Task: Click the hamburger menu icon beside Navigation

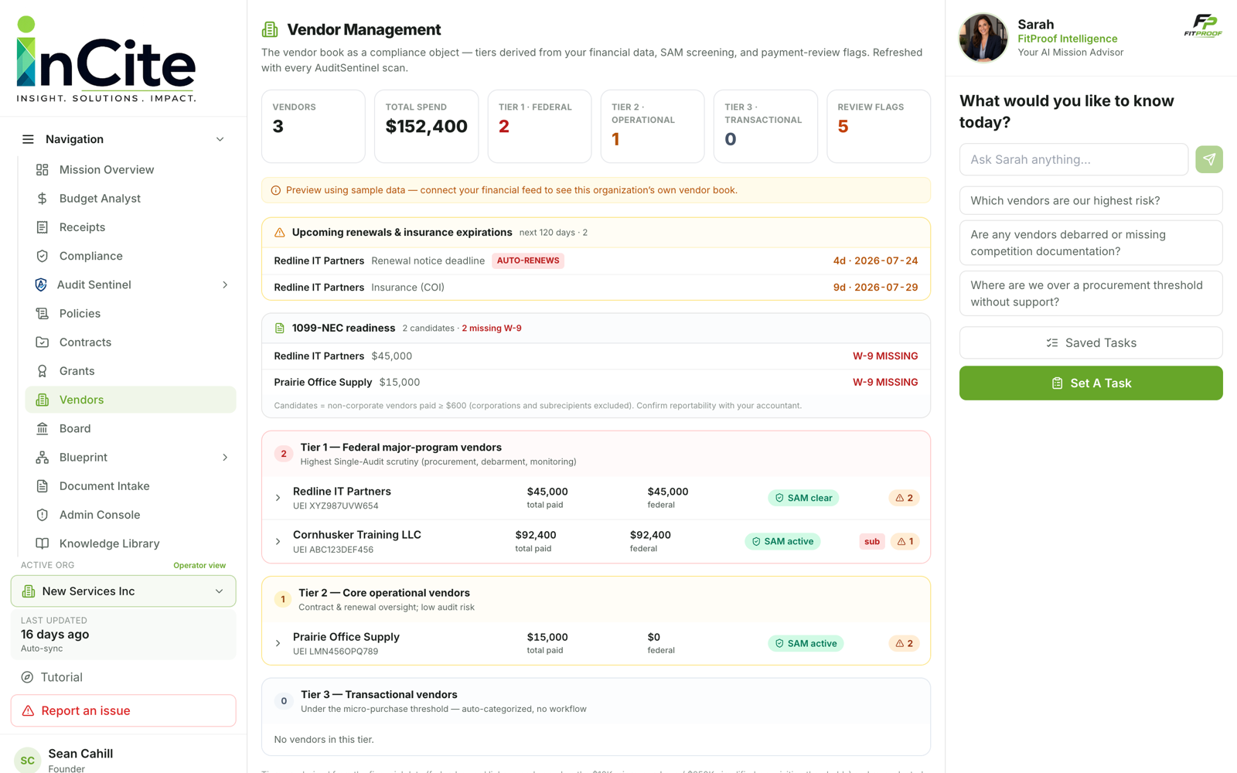Action: (x=28, y=139)
